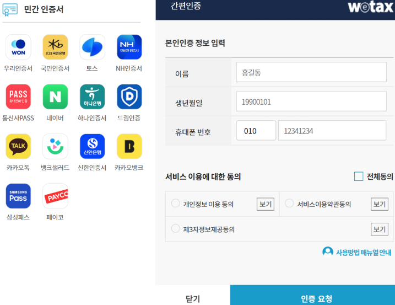
Task: Focus the 이름 input field
Action: [x=311, y=72]
